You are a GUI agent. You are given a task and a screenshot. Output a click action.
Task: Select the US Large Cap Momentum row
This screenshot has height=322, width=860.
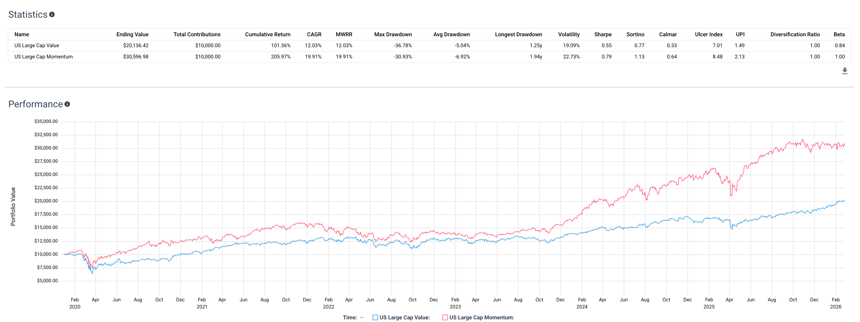click(430, 57)
